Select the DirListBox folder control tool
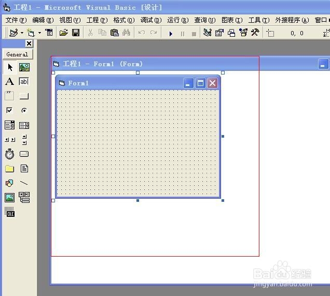This screenshot has width=330, height=296. tap(9, 169)
